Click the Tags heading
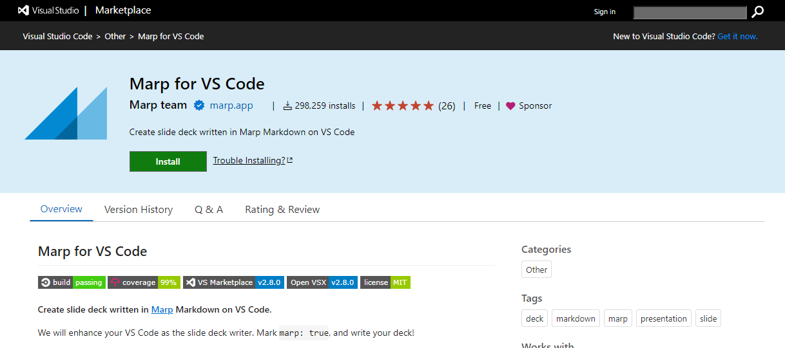Screen dimensions: 785x348 pos(532,298)
